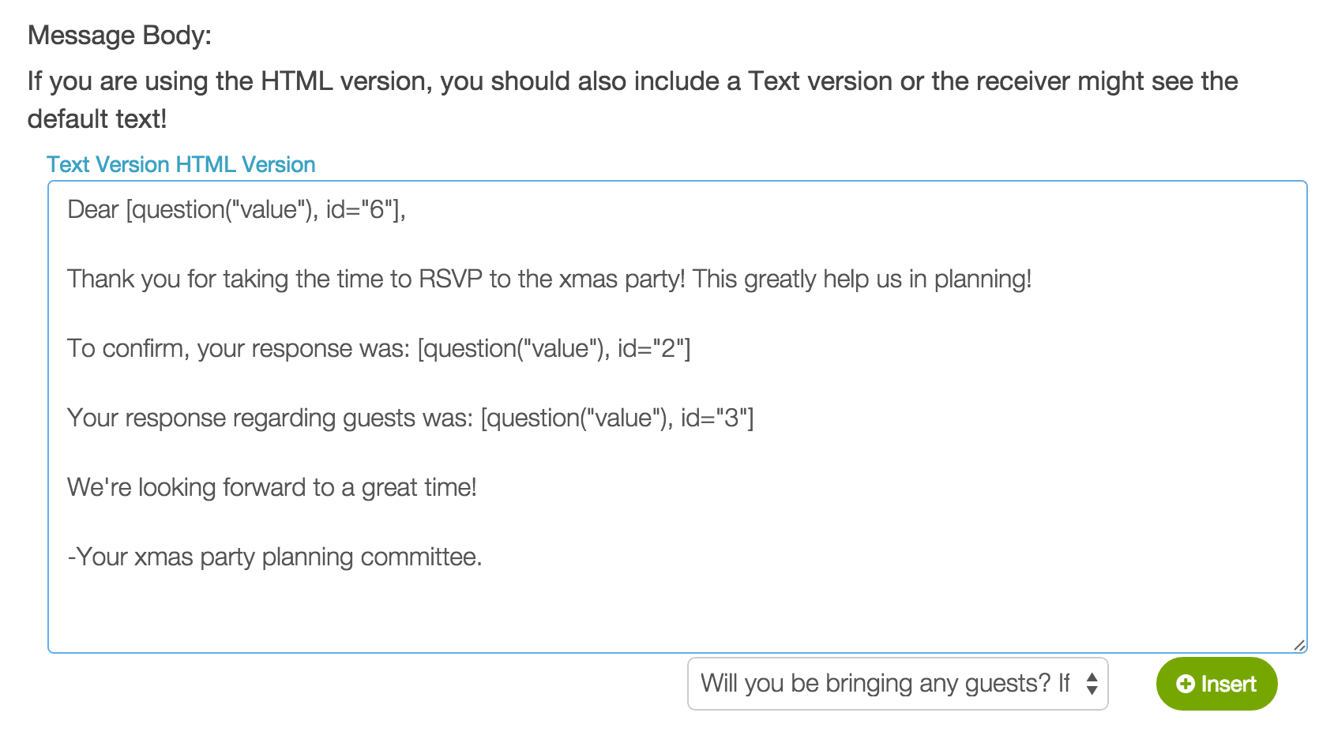1319x739 pixels.
Task: Click the HTML version warning text
Action: click(633, 99)
